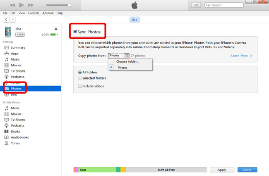This screenshot has height=176, width=269.
Task: Open Books icon under On My Device
Action: click(7, 131)
